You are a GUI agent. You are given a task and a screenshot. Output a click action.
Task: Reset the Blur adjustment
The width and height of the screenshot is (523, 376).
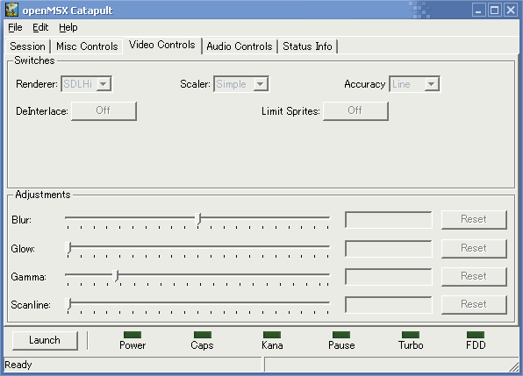474,219
